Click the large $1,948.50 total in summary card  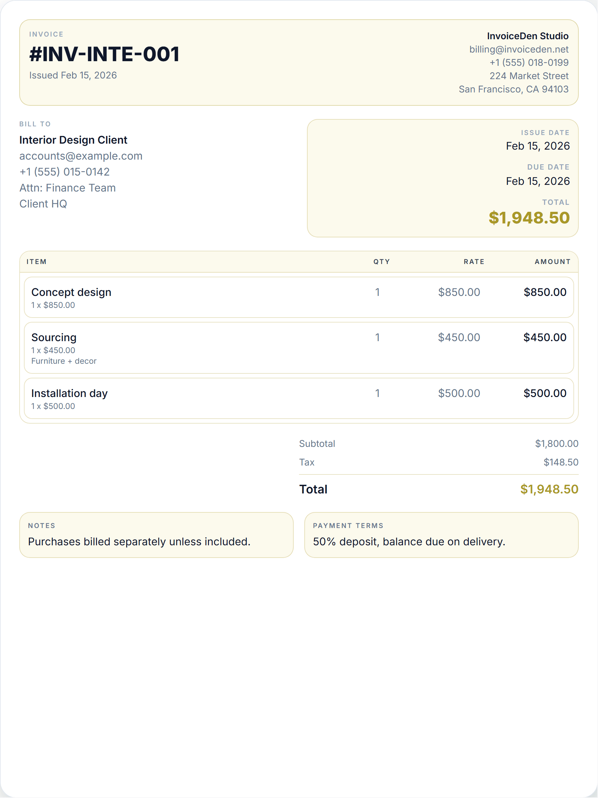pos(529,217)
